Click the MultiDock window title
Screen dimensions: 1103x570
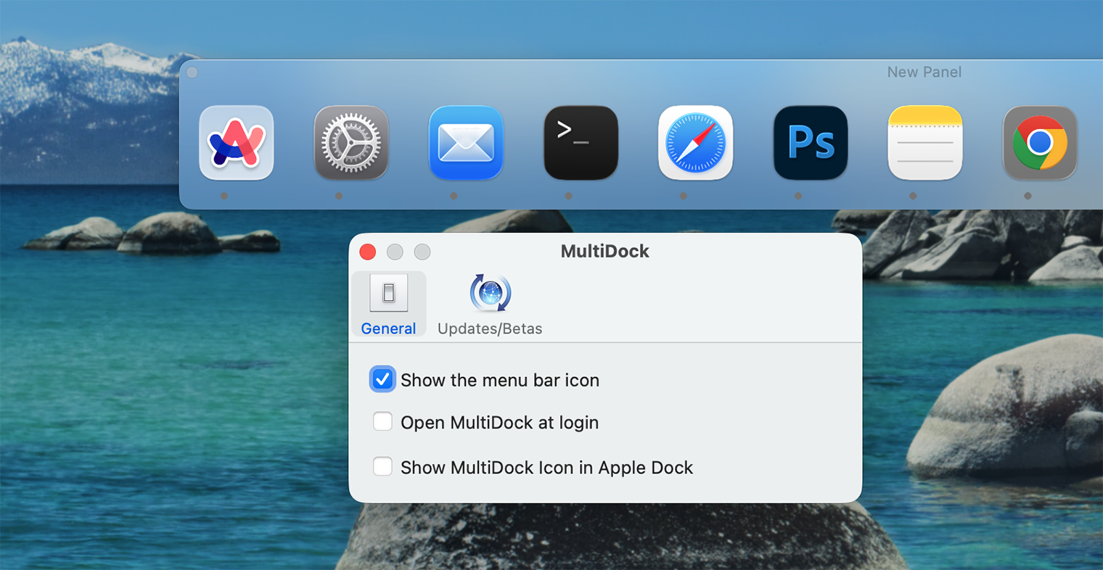pos(604,251)
